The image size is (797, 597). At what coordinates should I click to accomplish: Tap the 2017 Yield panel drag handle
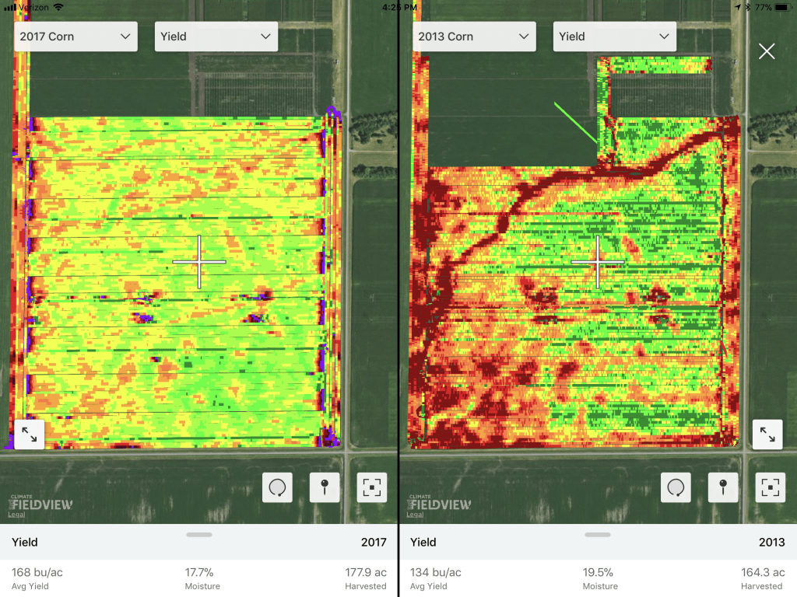point(199,535)
